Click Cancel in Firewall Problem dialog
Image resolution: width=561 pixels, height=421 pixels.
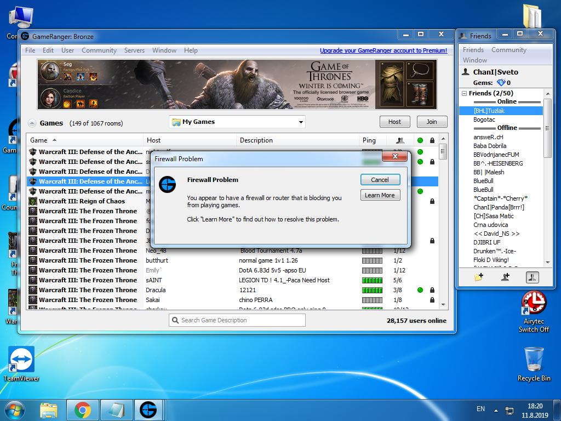pyautogui.click(x=380, y=180)
